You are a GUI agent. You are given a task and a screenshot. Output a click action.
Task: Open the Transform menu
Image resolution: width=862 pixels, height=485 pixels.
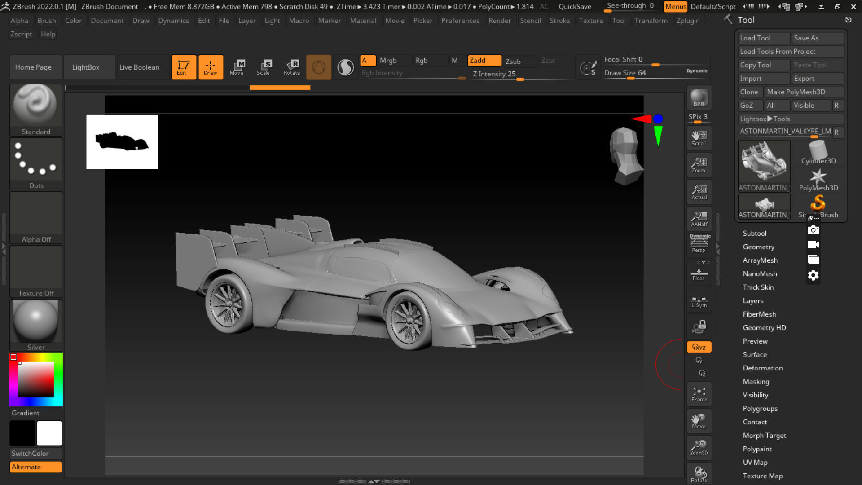point(651,21)
